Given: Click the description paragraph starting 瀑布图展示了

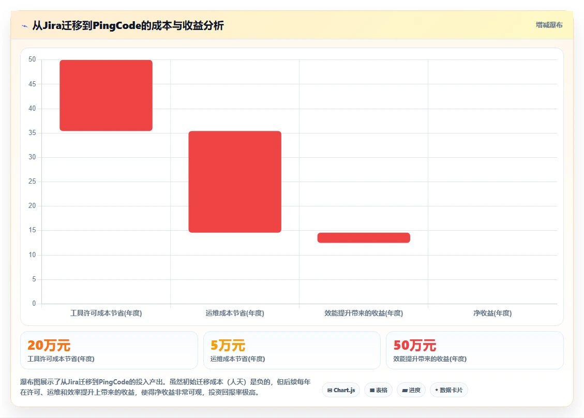Looking at the screenshot, I should pos(166,387).
